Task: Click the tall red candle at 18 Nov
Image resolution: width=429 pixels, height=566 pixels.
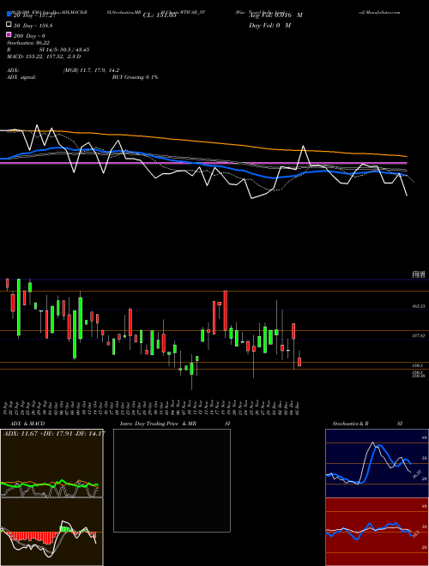Action: point(226,310)
